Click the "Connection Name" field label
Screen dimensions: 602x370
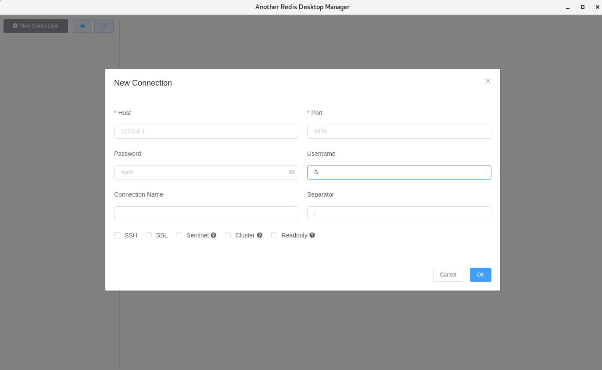[139, 194]
